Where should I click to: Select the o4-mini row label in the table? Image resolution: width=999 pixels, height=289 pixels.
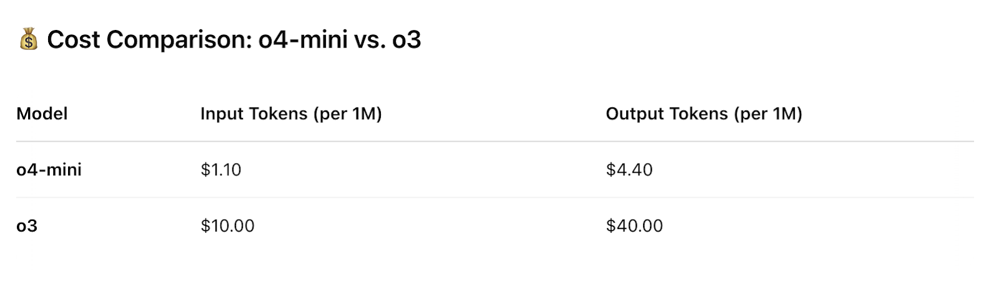(x=49, y=170)
